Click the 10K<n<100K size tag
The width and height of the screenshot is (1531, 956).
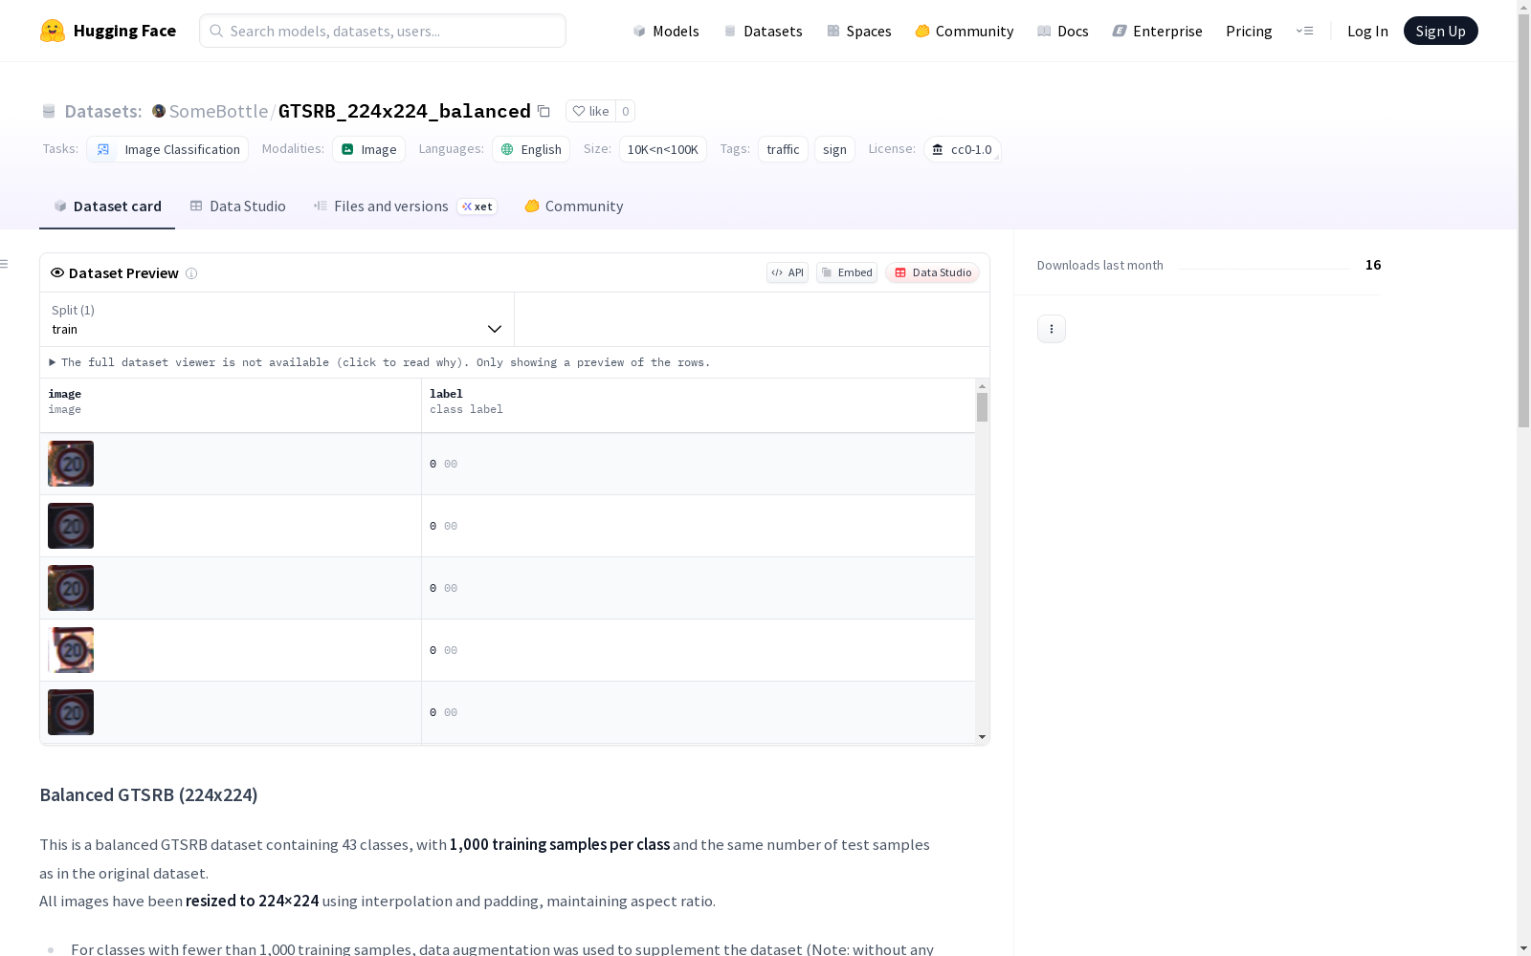pyautogui.click(x=663, y=149)
